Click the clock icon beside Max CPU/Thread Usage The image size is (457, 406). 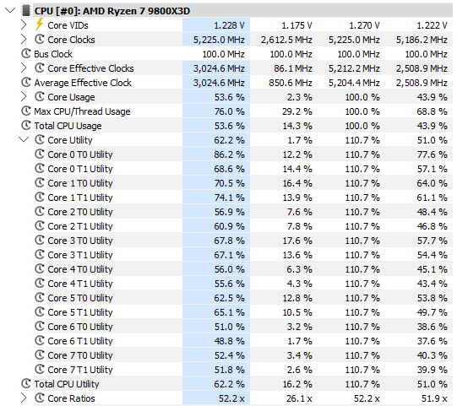[x=26, y=111]
